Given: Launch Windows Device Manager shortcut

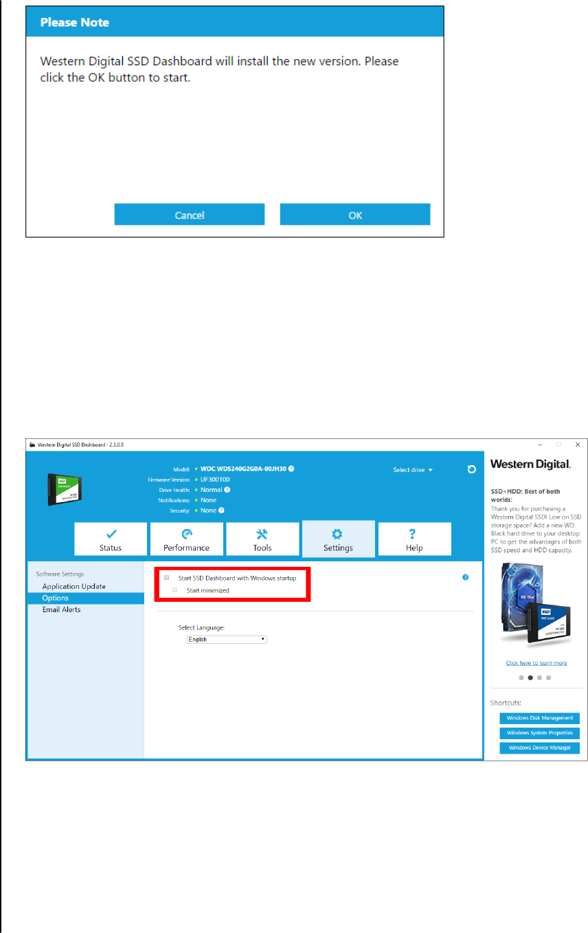Looking at the screenshot, I should click(540, 747).
